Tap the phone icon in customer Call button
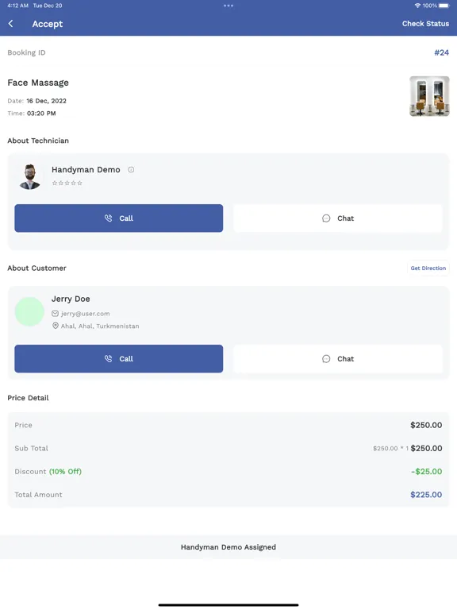The height and width of the screenshot is (610, 457). click(109, 359)
